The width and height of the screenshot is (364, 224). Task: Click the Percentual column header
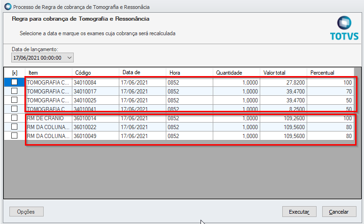pos(331,73)
